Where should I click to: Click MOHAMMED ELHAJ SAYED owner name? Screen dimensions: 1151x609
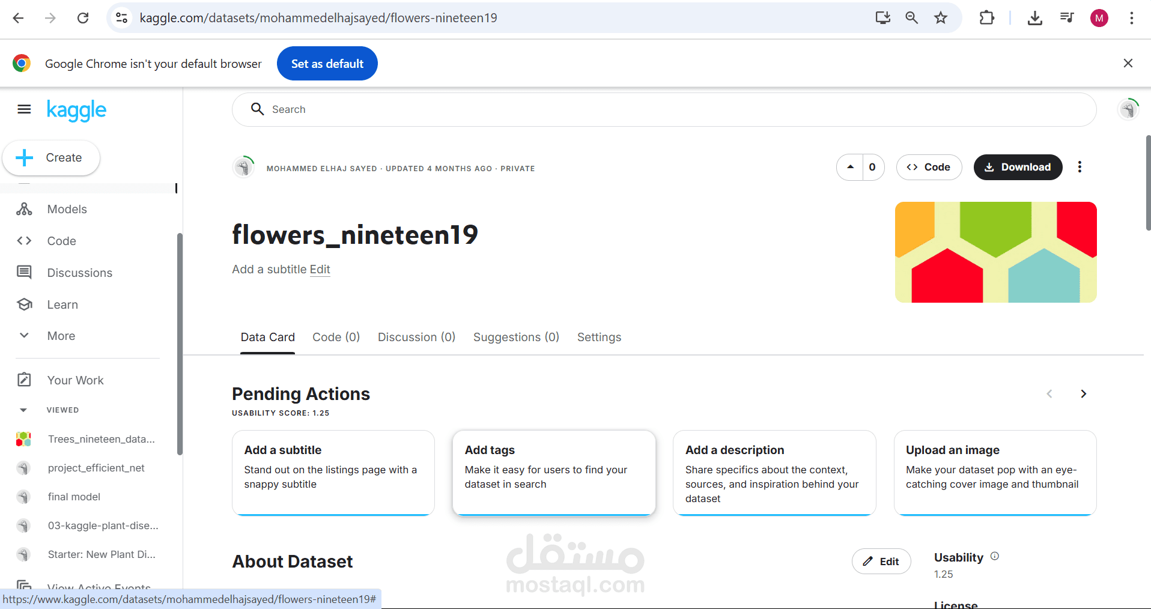[322, 169]
